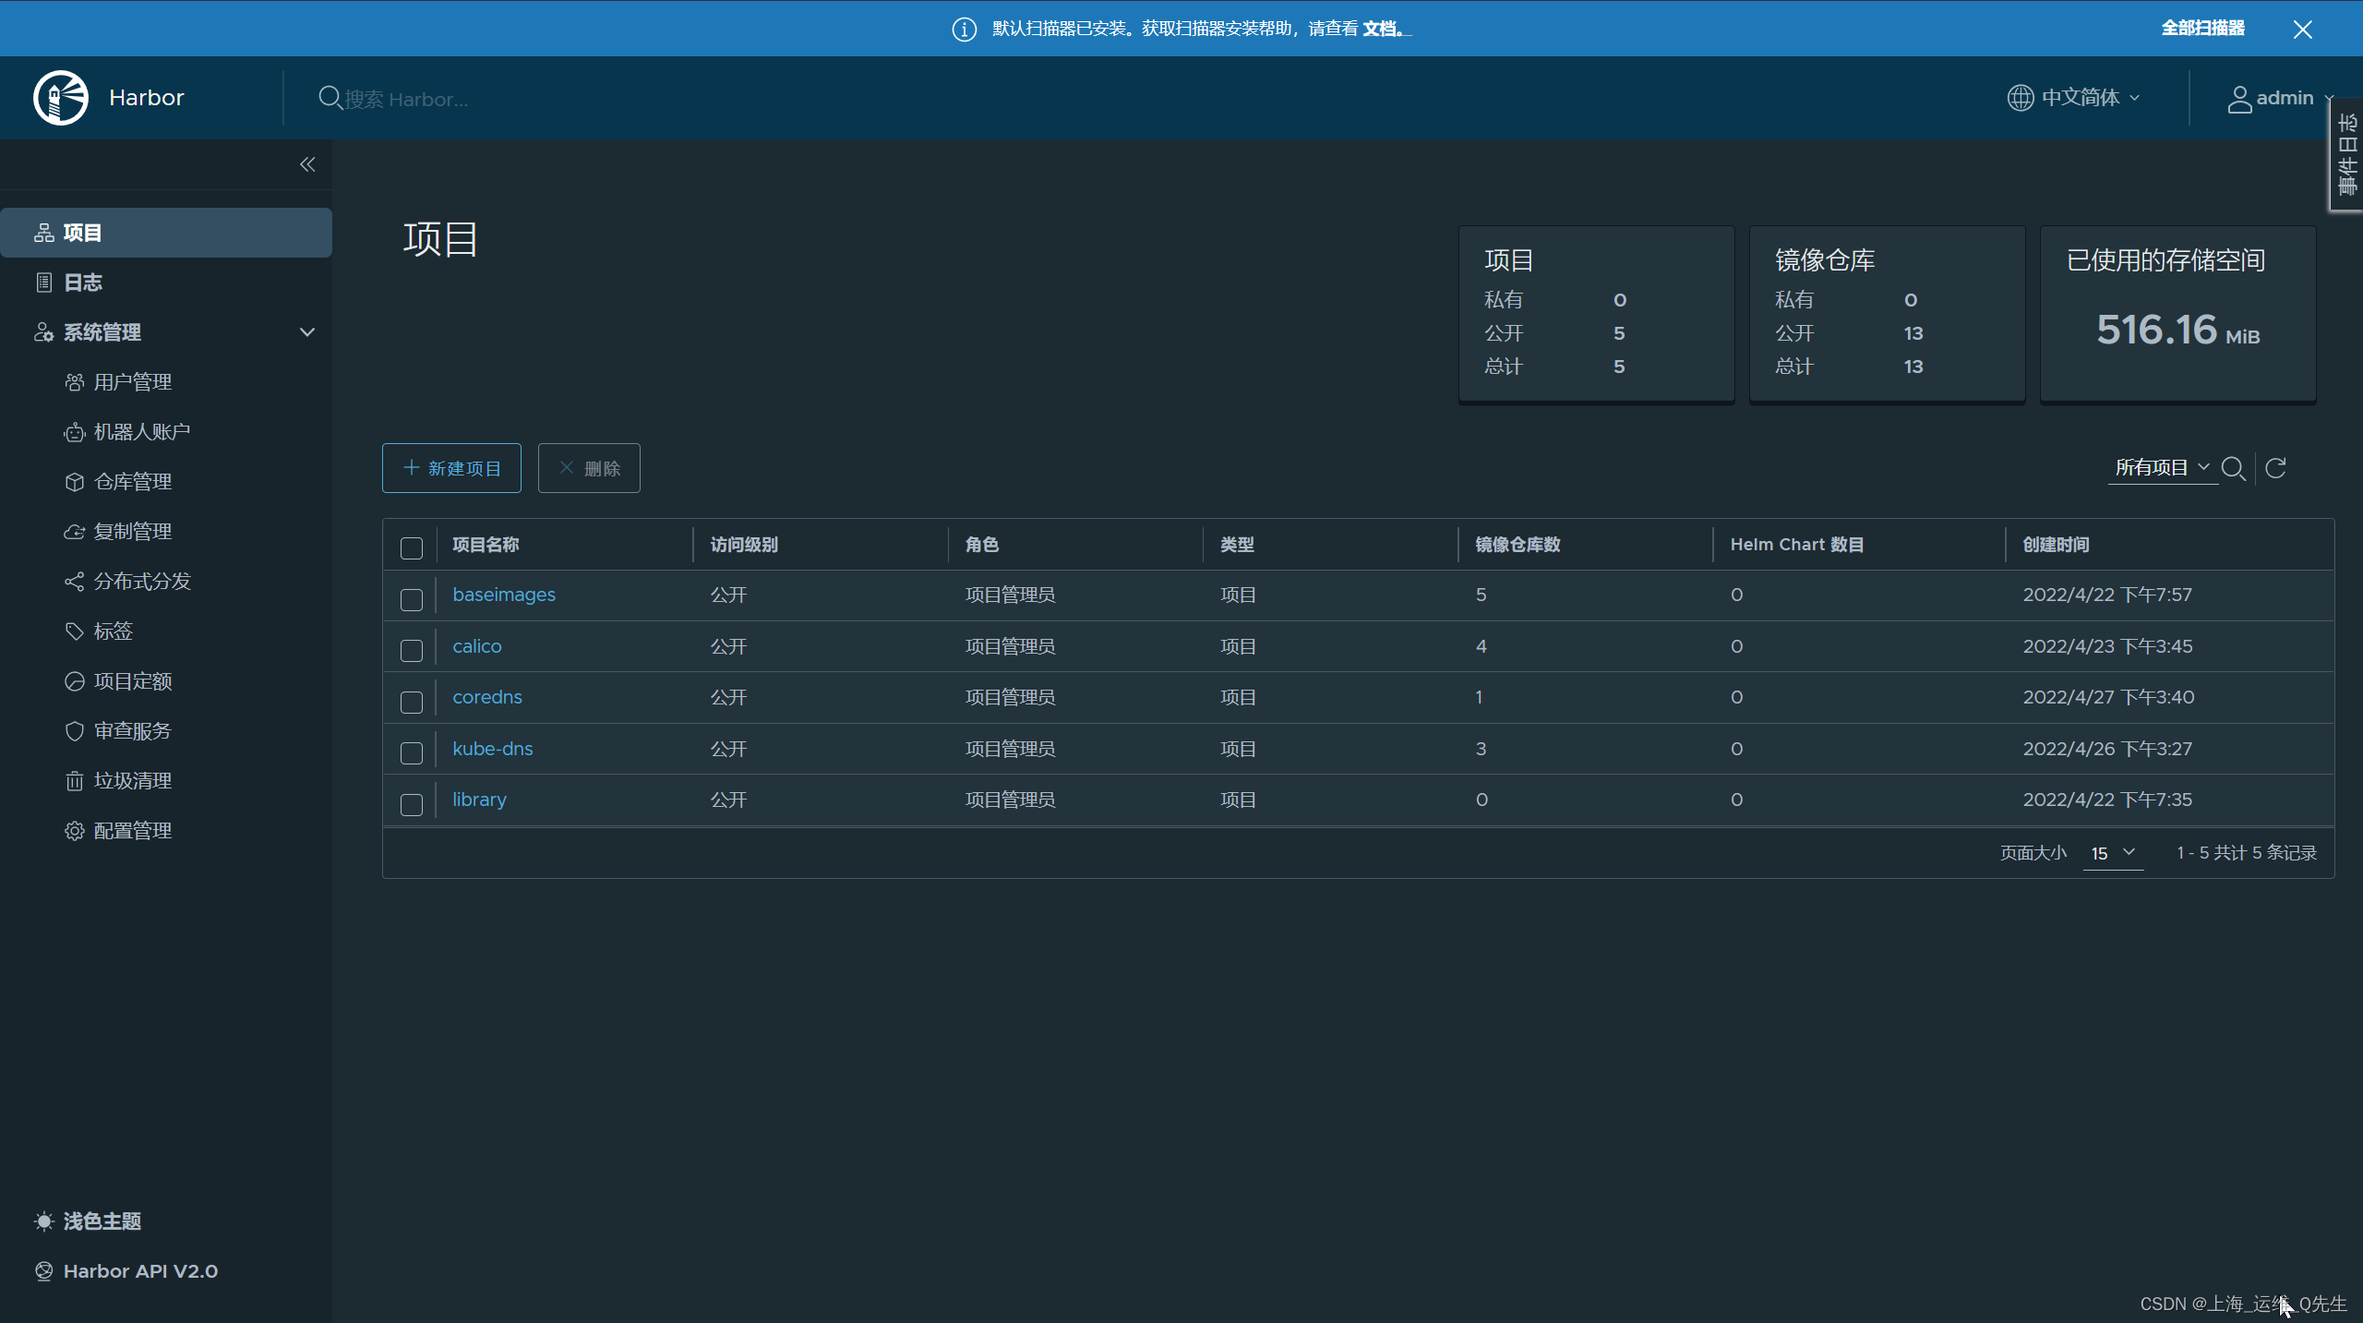Click the 机器人账户 robot icon

point(75,432)
